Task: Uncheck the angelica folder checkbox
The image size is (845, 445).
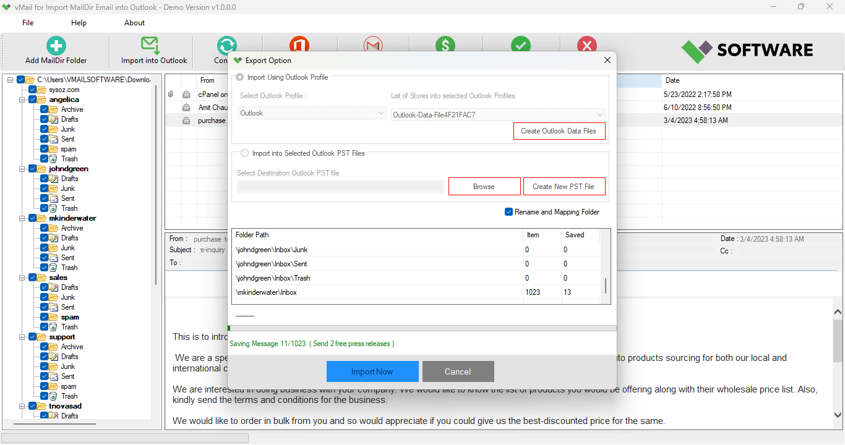Action: click(x=33, y=100)
